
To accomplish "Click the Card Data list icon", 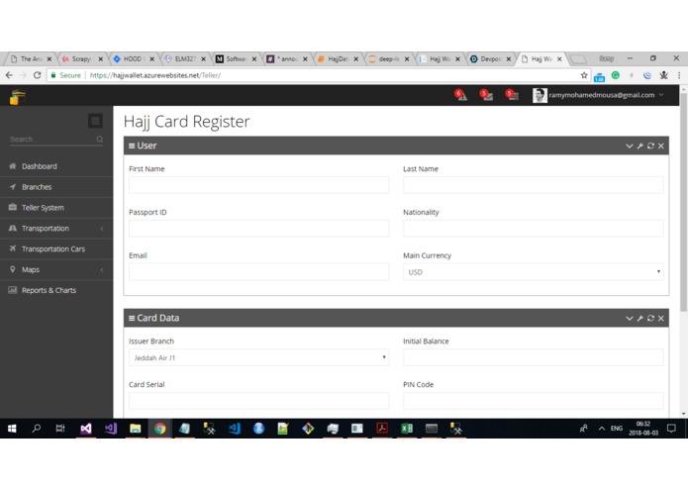I will click(x=132, y=319).
